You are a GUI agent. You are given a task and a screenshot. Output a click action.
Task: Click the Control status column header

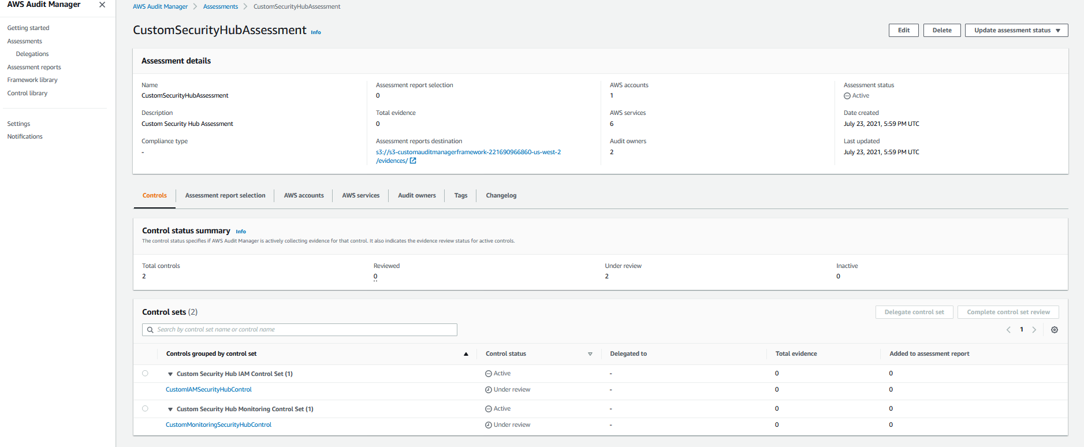click(506, 354)
